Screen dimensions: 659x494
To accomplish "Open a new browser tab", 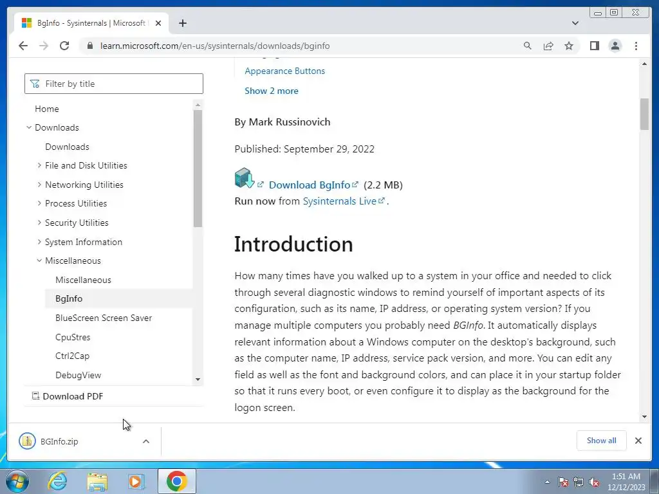I will (x=182, y=23).
